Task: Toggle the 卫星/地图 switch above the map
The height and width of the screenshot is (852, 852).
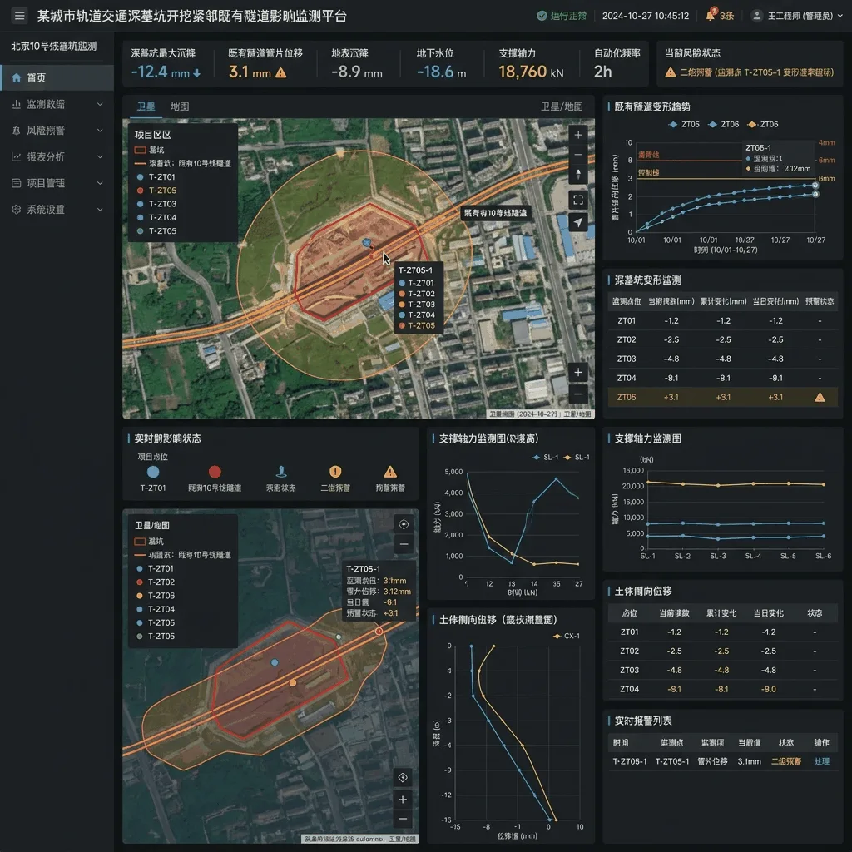Action: (562, 106)
